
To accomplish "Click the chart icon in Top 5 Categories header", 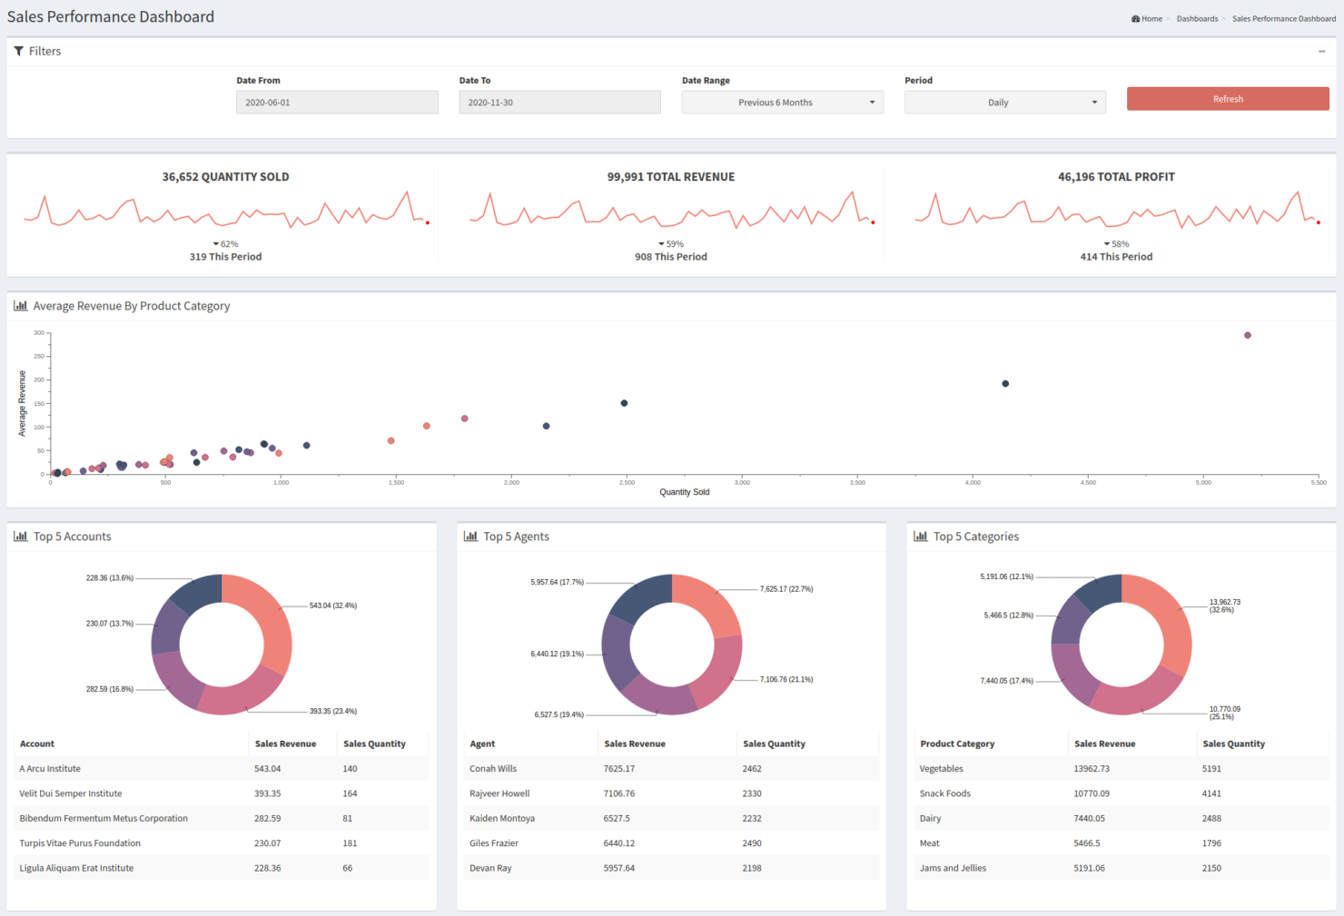I will coord(919,537).
